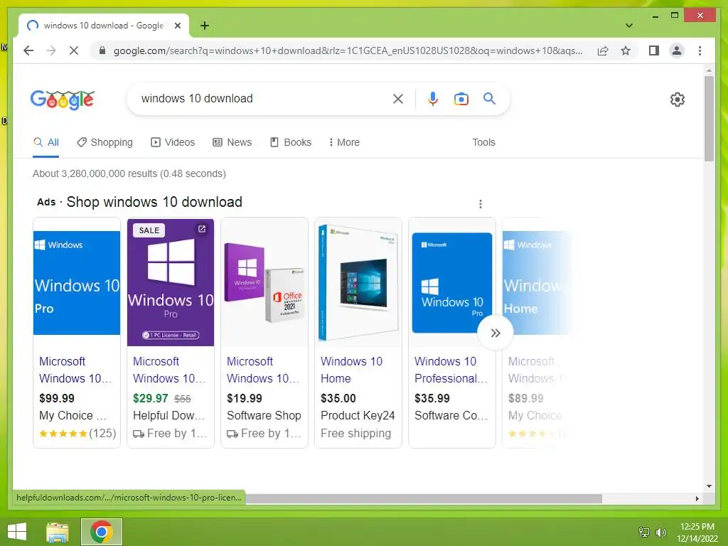Open the Chrome side panel icon
728x546 pixels.
pyautogui.click(x=654, y=50)
